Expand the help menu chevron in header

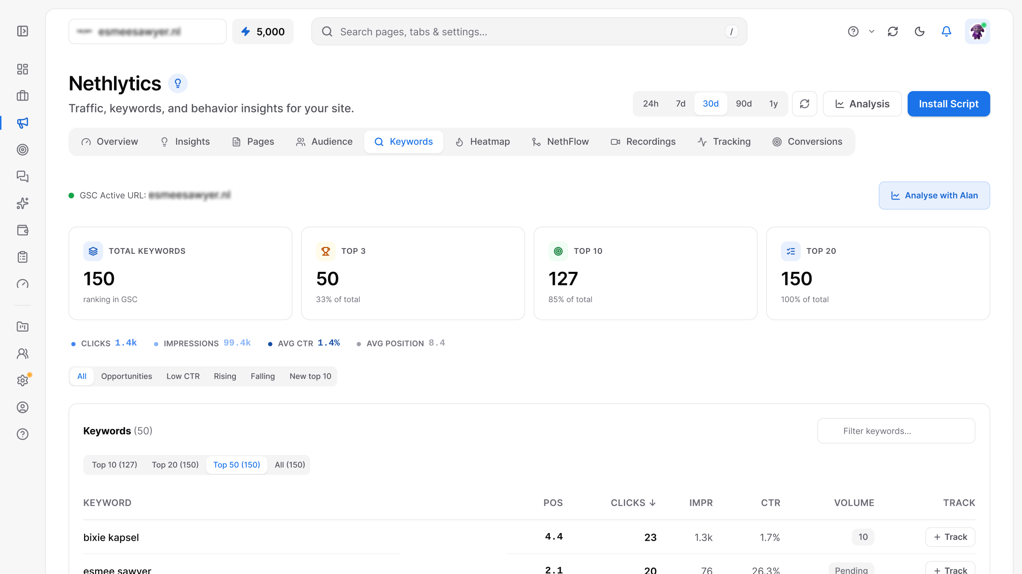(871, 31)
